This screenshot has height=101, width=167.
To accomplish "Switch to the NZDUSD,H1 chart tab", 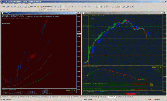I will pos(46,97).
